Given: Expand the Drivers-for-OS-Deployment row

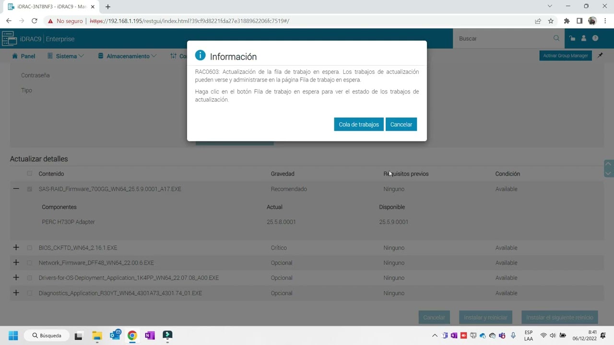Looking at the screenshot, I should pos(16,277).
